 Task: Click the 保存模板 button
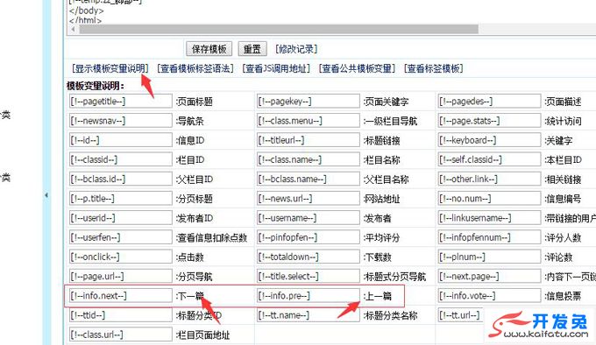click(x=209, y=49)
